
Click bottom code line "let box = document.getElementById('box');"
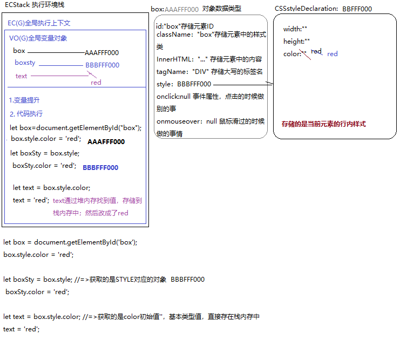click(x=70, y=242)
